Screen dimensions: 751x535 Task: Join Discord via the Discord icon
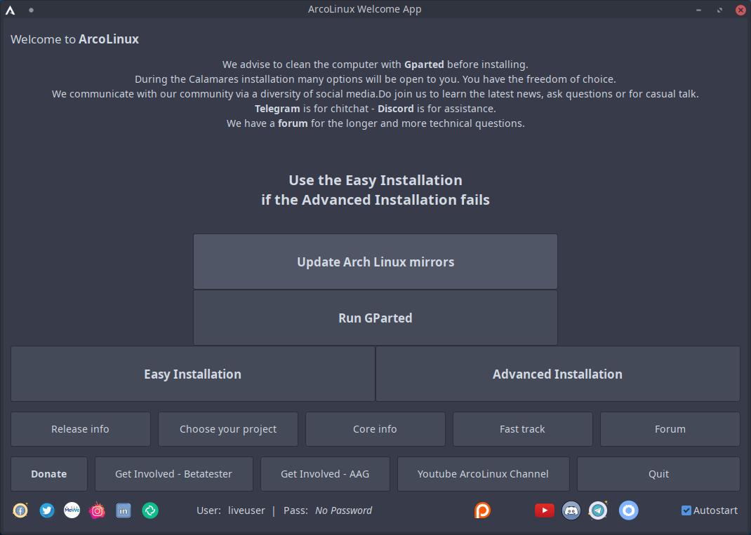point(571,510)
